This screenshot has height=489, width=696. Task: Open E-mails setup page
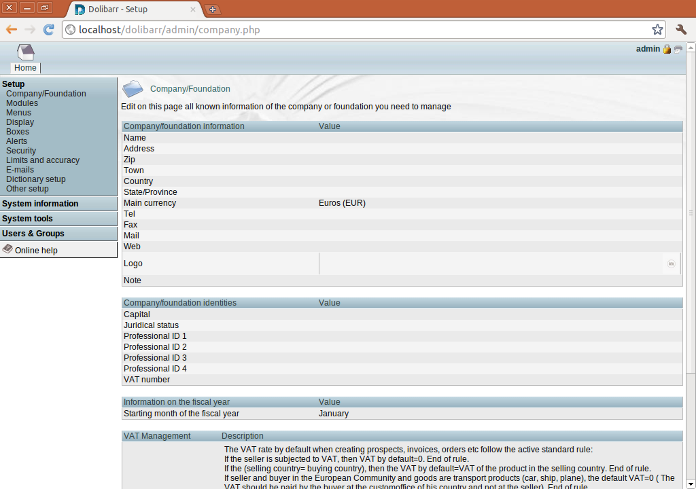tap(20, 170)
